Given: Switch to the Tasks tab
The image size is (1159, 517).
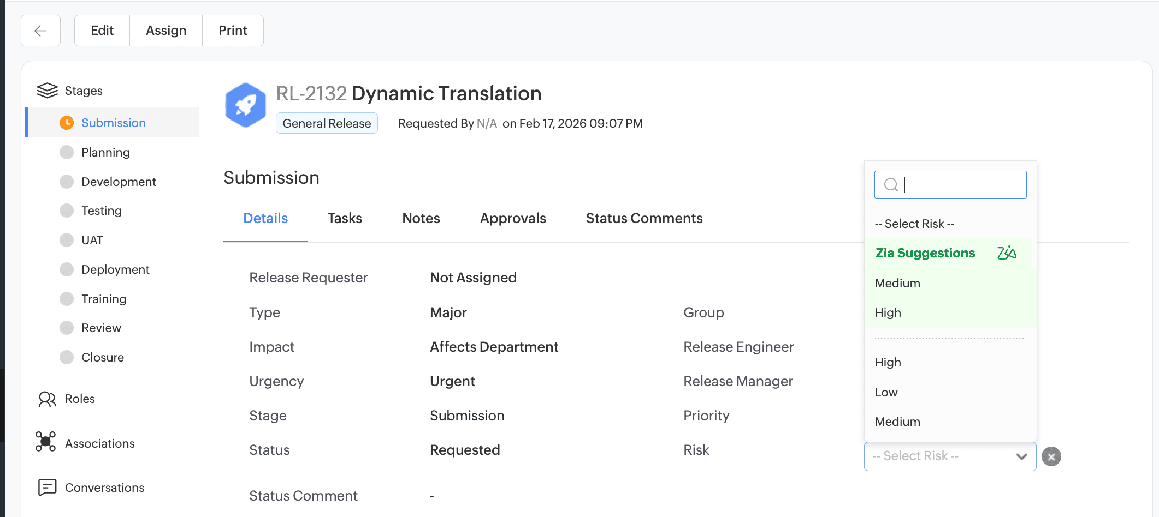Looking at the screenshot, I should point(345,218).
